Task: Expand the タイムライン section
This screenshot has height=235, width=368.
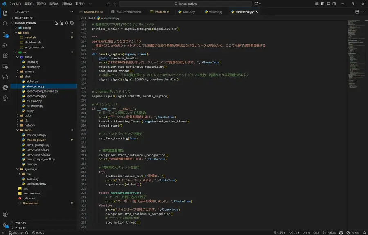Action: 20,228
